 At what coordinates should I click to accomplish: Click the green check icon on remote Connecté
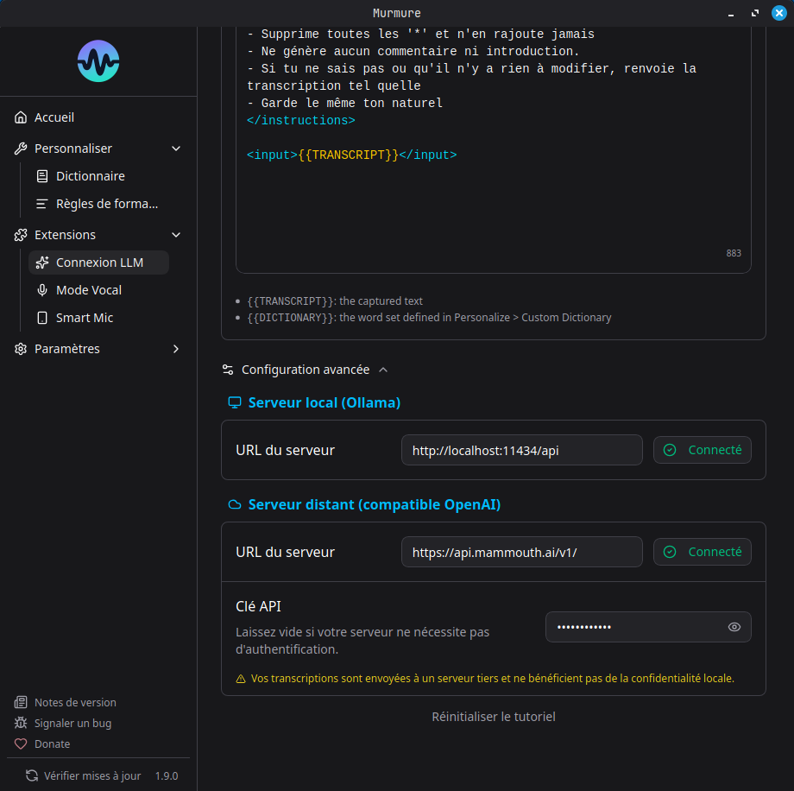coord(670,552)
